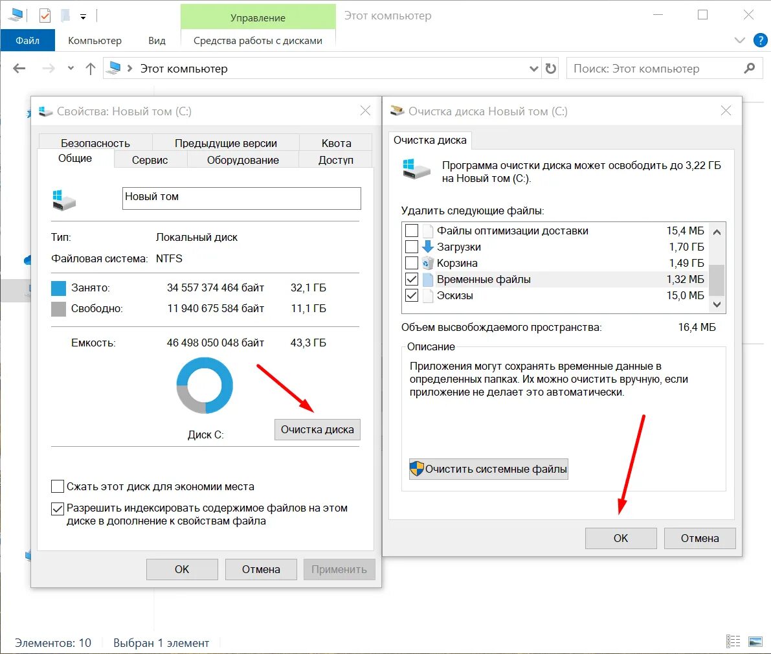Click the blue Занято color square

[x=58, y=288]
